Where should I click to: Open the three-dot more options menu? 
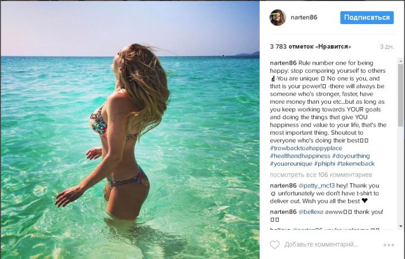pyautogui.click(x=388, y=245)
